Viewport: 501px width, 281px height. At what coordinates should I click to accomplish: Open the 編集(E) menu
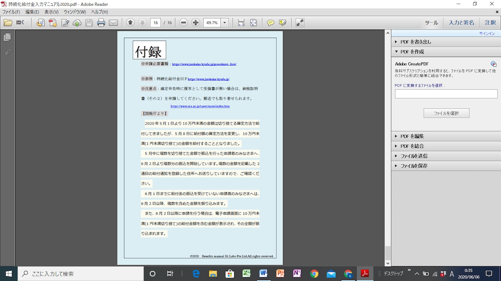[x=32, y=12]
